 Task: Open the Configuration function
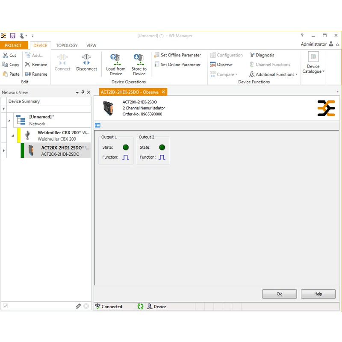coord(227,55)
